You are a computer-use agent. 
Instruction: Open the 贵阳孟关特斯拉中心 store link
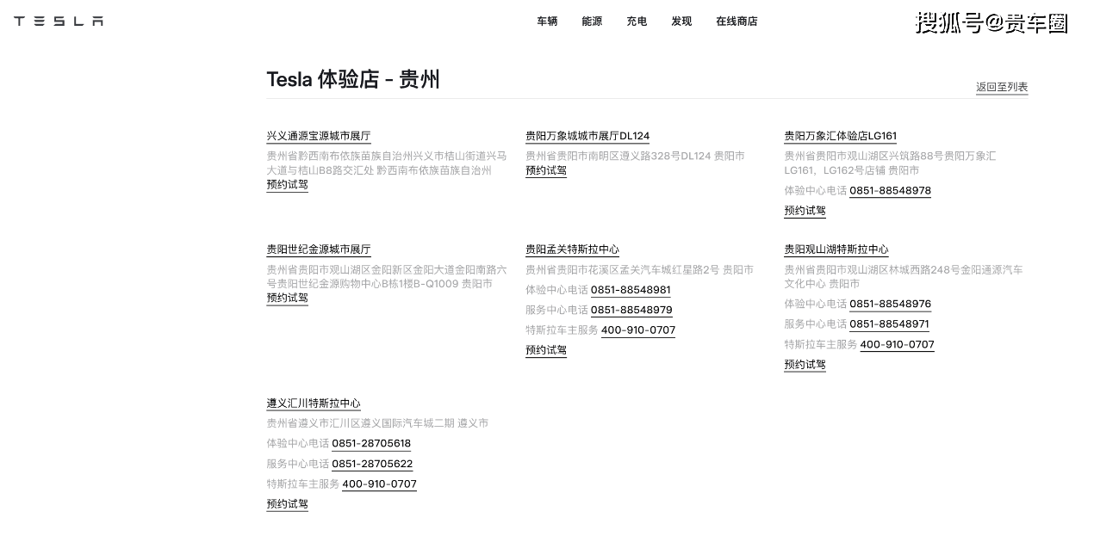pos(572,249)
